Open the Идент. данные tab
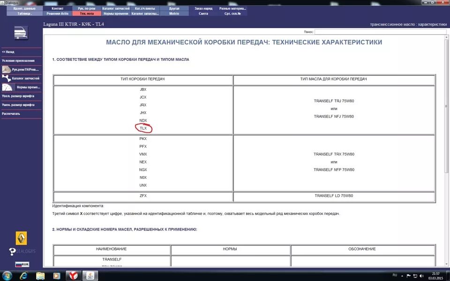This screenshot has height=281, width=450. [x=24, y=8]
